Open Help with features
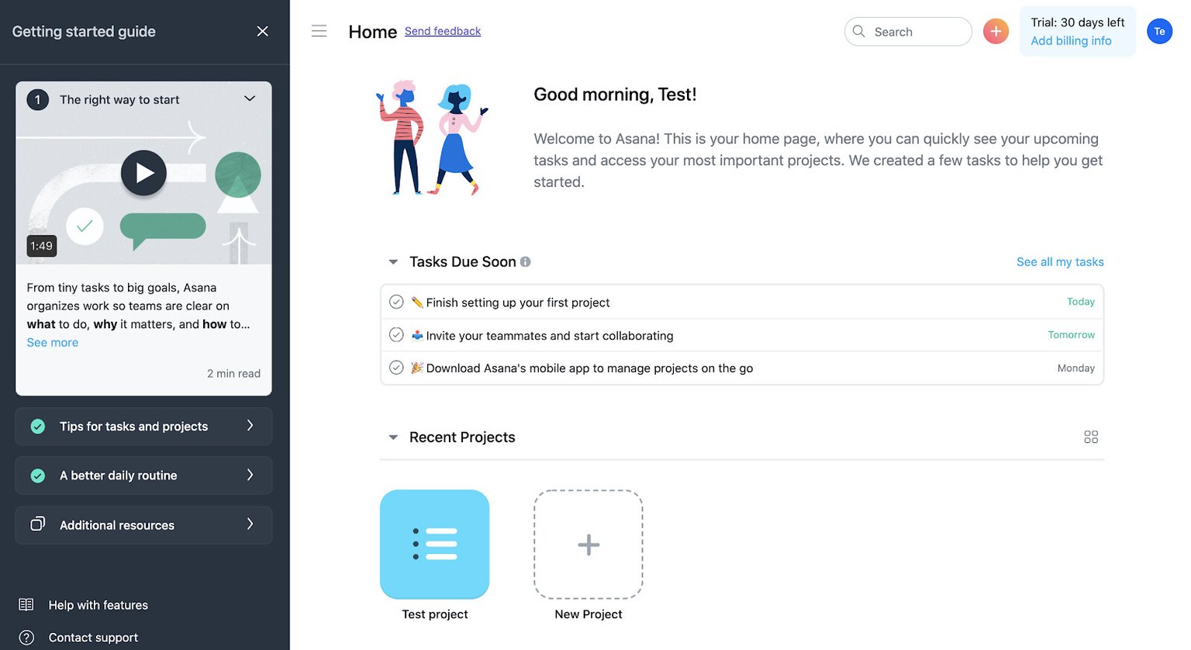The image size is (1191, 650). click(97, 604)
